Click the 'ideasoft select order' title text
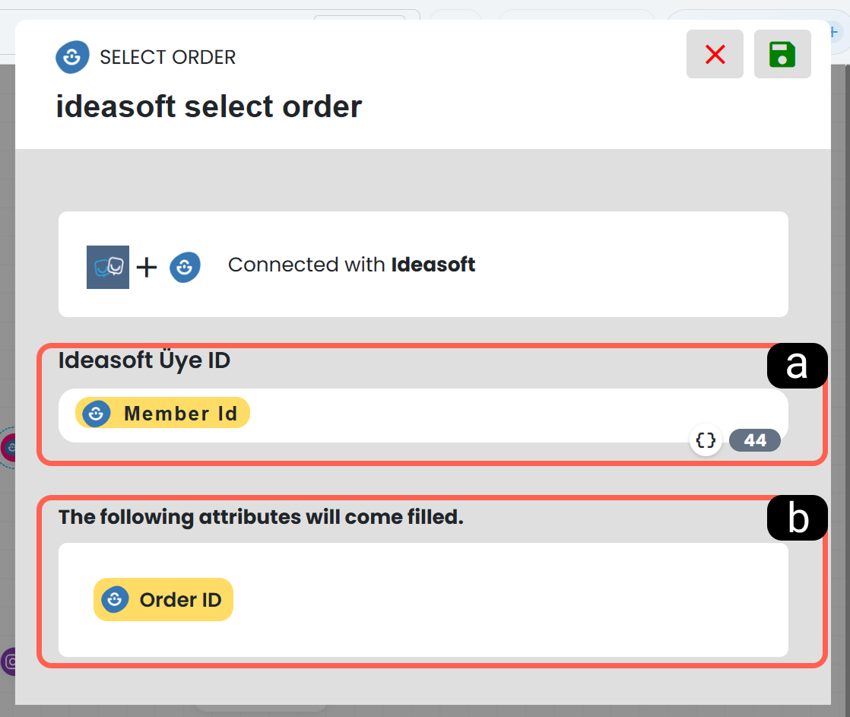The height and width of the screenshot is (717, 850). [209, 106]
